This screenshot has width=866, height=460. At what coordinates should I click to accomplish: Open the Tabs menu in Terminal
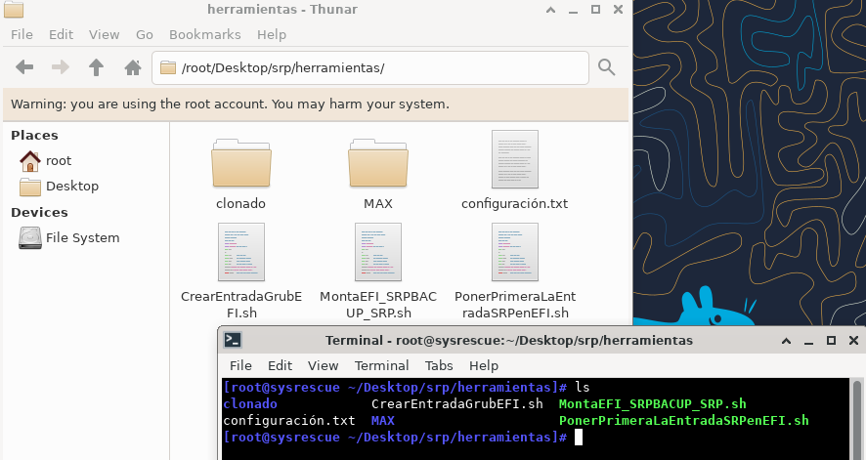coord(439,365)
